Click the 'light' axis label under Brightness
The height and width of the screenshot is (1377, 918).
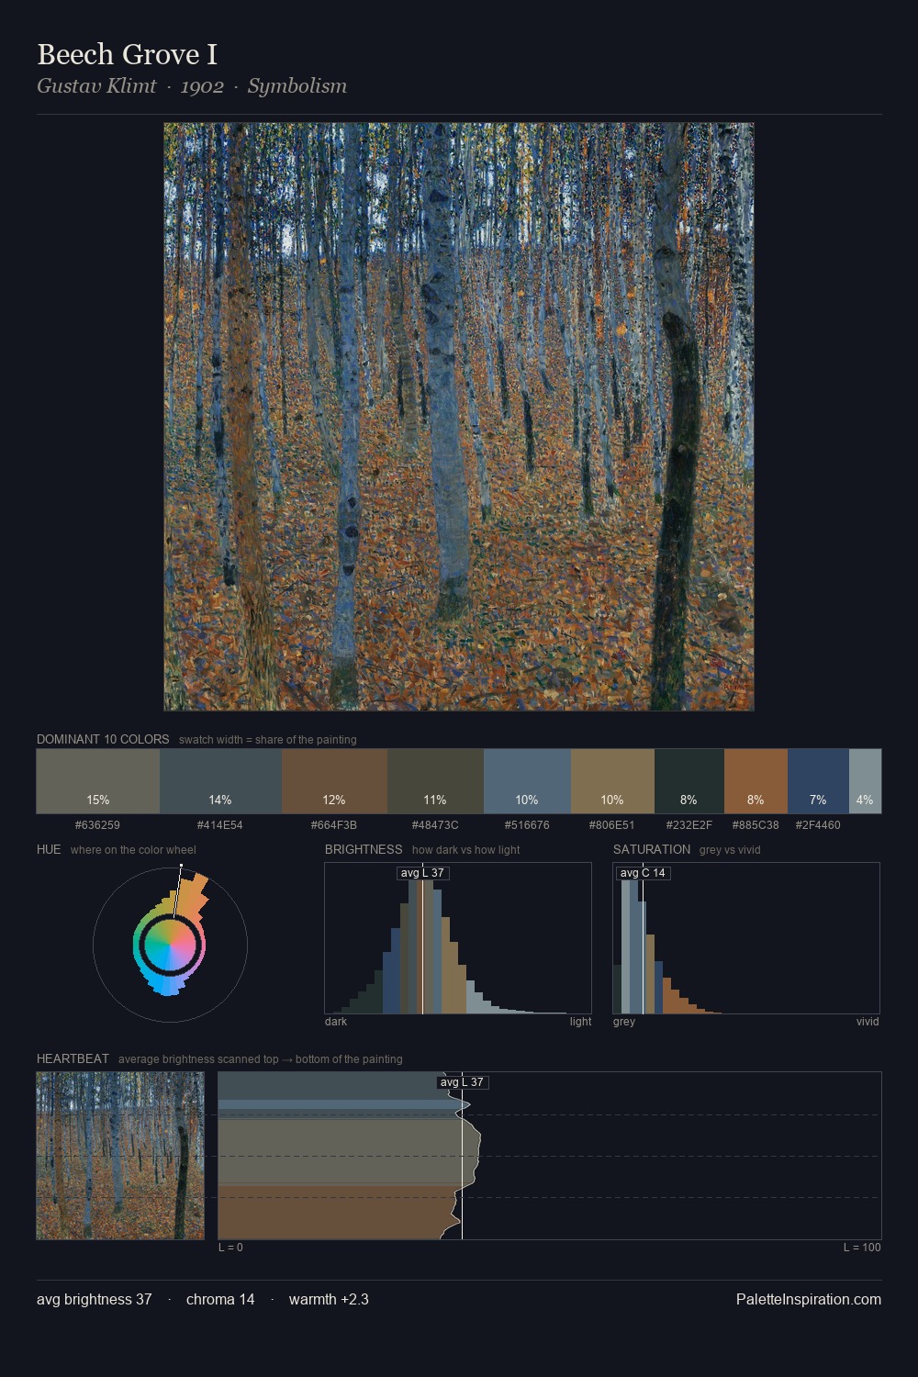click(x=580, y=1022)
